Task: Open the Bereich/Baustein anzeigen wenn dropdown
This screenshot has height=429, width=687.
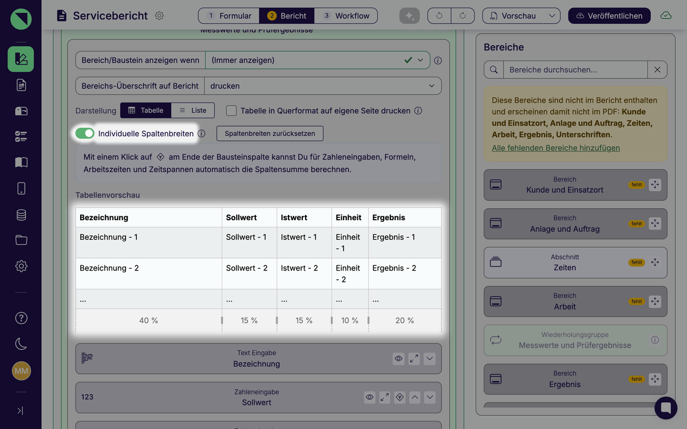Action: [318, 60]
